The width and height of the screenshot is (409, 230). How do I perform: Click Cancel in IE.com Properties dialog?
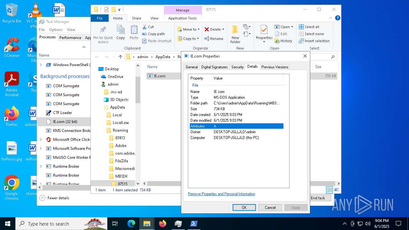[x=270, y=208]
